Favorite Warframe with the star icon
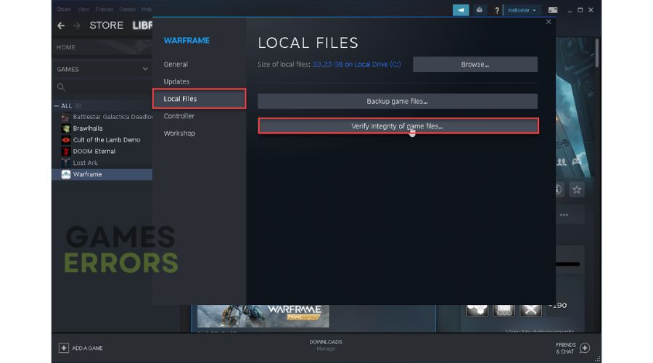The image size is (653, 363). 577,190
